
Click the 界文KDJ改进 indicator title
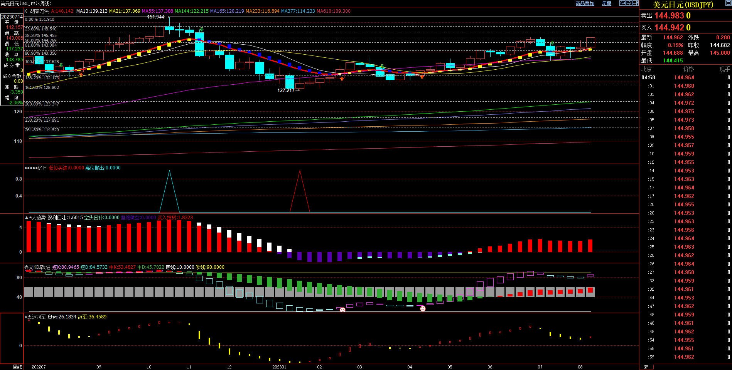[37, 267]
